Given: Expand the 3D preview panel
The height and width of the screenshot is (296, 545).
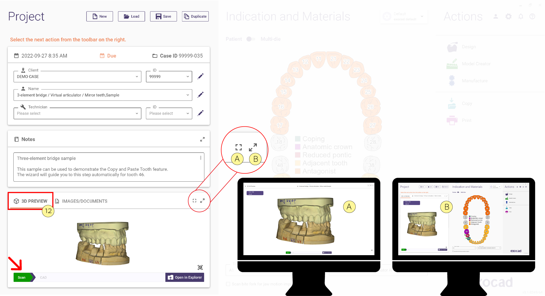Looking at the screenshot, I should 202,201.
